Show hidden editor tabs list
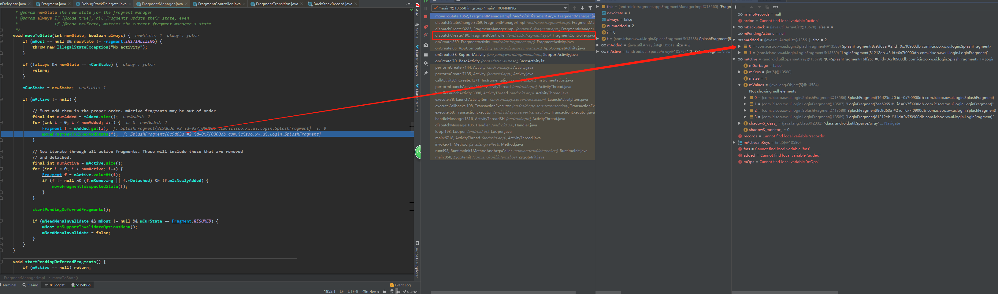The image size is (998, 294). pos(408,4)
